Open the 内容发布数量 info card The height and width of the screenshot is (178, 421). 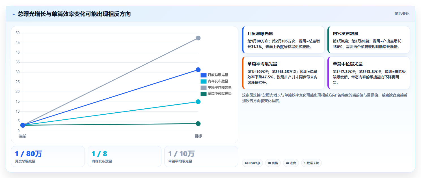tap(369, 40)
